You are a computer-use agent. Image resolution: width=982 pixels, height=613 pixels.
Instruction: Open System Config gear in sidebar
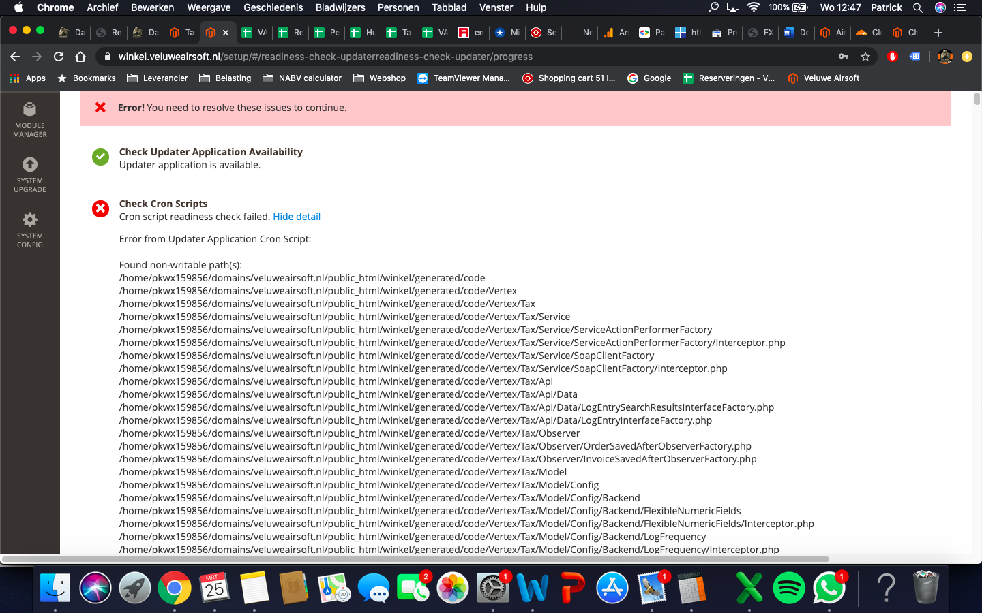pyautogui.click(x=30, y=230)
